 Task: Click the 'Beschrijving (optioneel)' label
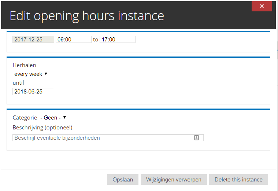(42, 128)
